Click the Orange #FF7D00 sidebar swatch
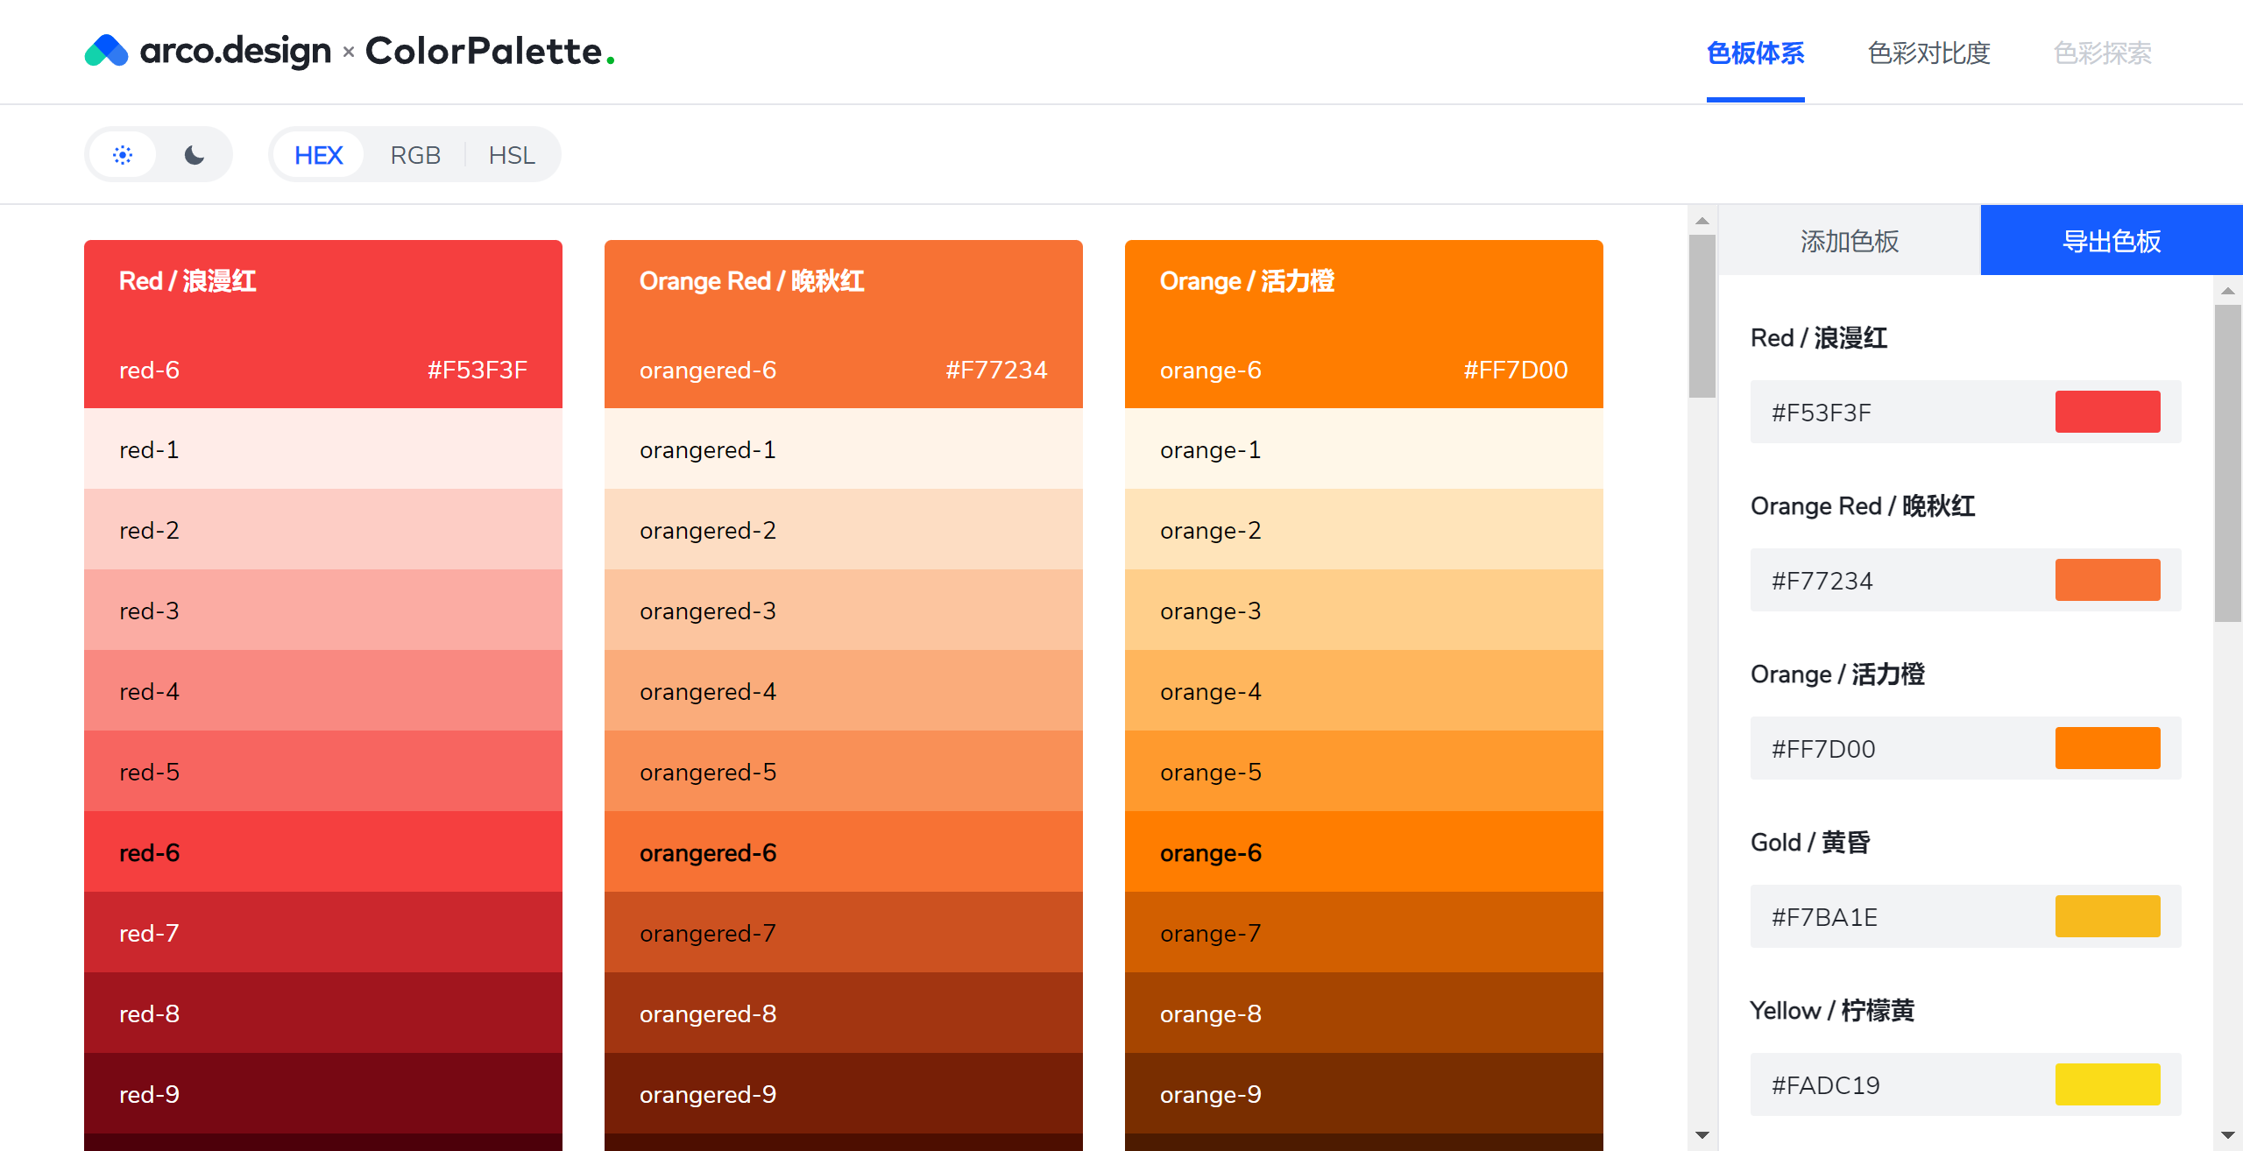The height and width of the screenshot is (1151, 2243). pyautogui.click(x=2108, y=748)
